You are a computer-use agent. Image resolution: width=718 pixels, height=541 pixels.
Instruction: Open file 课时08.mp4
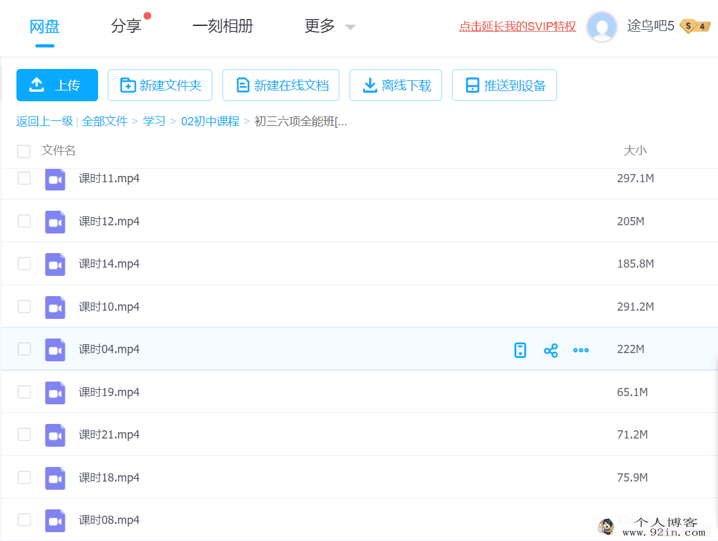pyautogui.click(x=109, y=520)
